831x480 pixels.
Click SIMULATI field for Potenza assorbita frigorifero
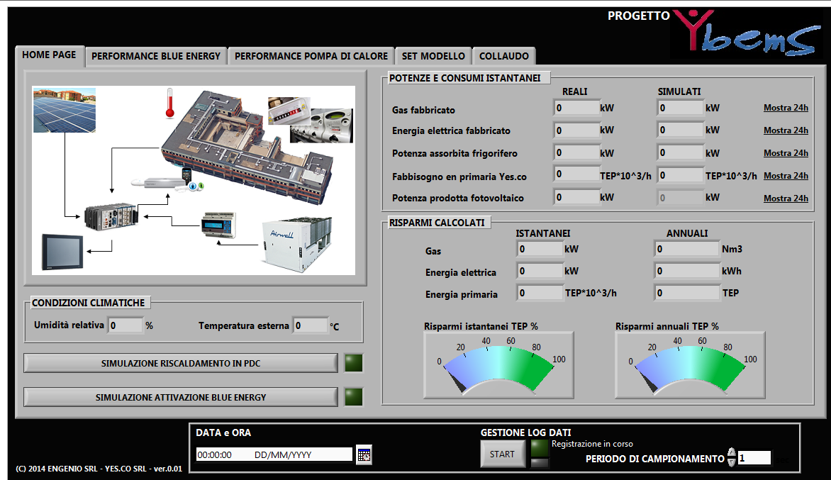point(681,153)
